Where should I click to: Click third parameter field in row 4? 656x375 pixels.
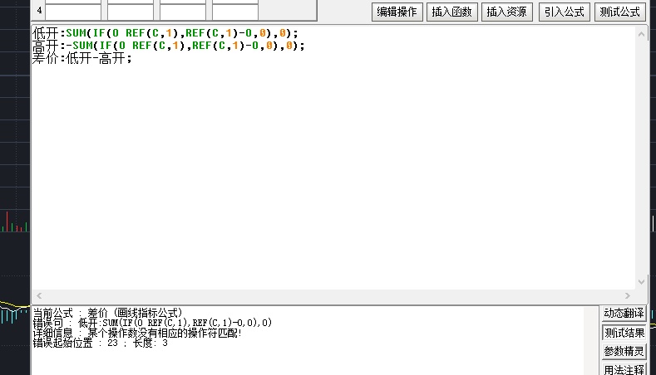click(x=183, y=12)
